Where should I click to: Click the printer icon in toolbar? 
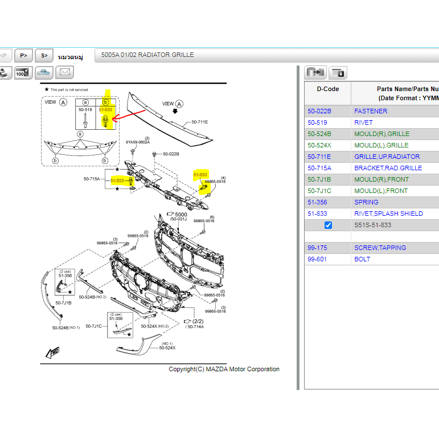(4, 72)
